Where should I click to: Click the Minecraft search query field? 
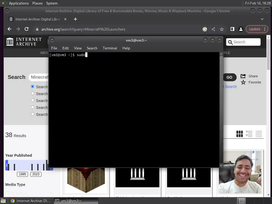[39, 77]
